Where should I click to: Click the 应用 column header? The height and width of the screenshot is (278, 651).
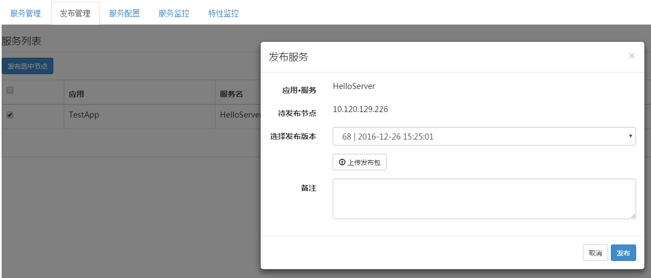(76, 94)
